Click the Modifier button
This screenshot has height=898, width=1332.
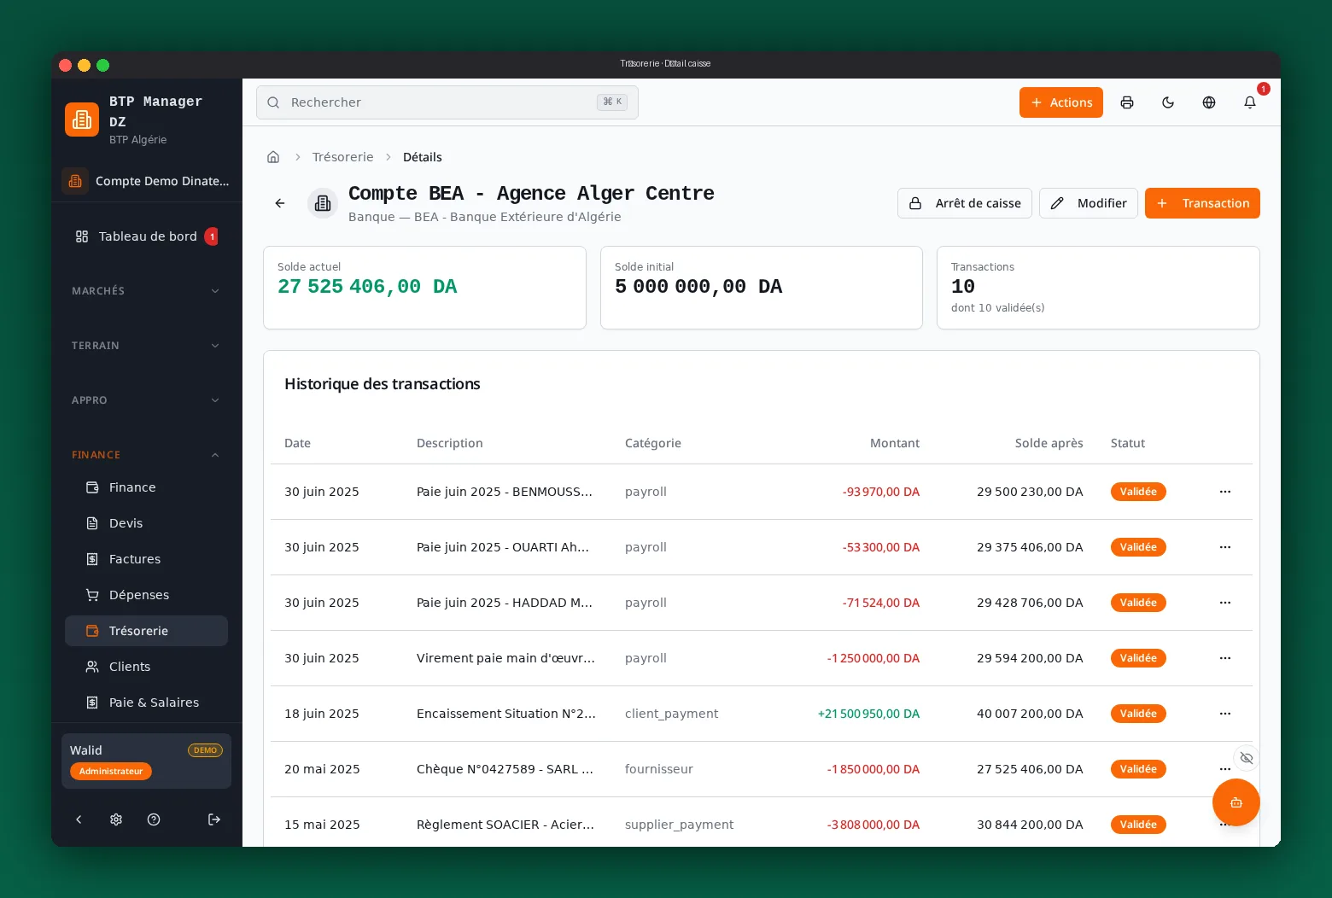pyautogui.click(x=1089, y=203)
